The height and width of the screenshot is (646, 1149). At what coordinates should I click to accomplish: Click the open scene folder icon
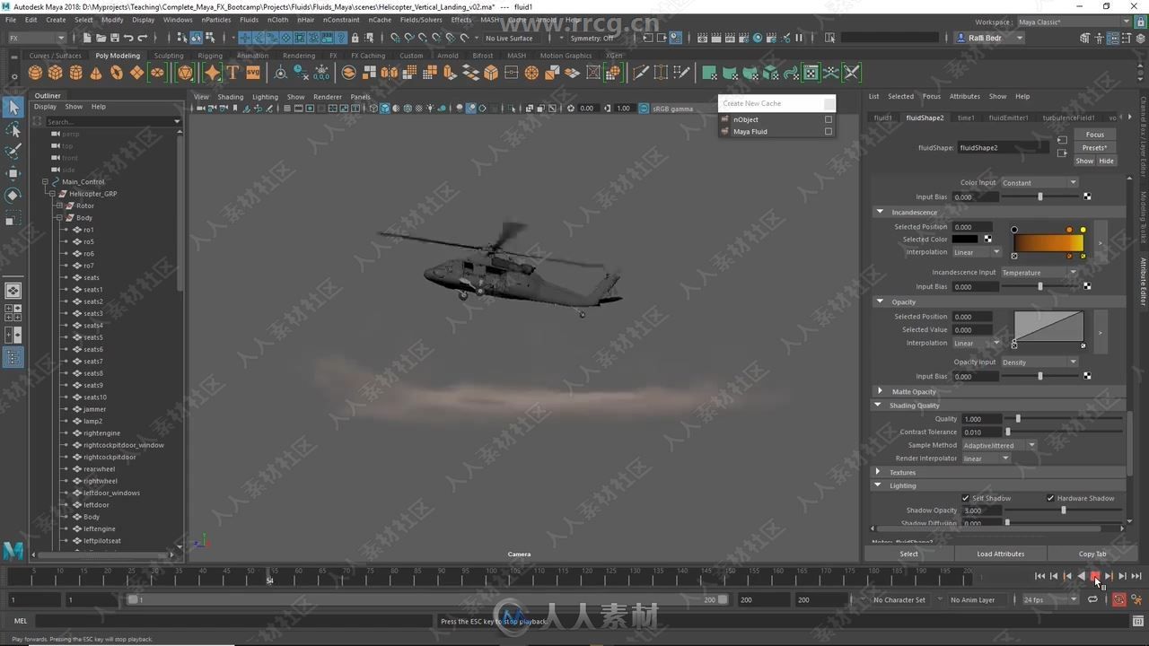point(101,38)
